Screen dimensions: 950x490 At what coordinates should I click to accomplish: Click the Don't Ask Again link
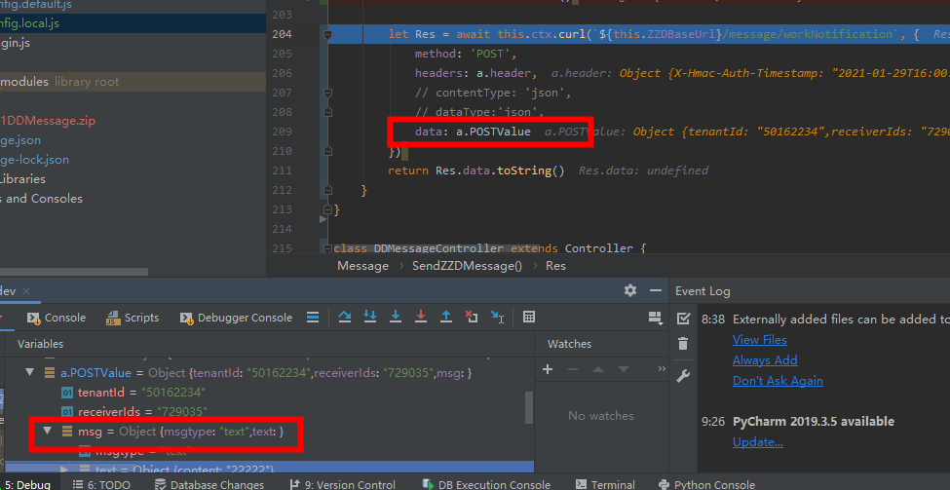pyautogui.click(x=778, y=380)
